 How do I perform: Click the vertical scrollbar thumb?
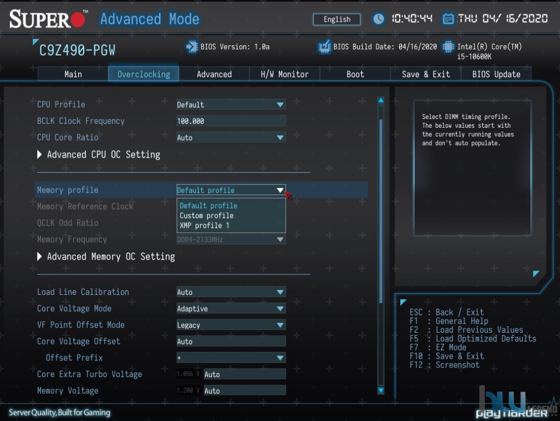pos(381,211)
